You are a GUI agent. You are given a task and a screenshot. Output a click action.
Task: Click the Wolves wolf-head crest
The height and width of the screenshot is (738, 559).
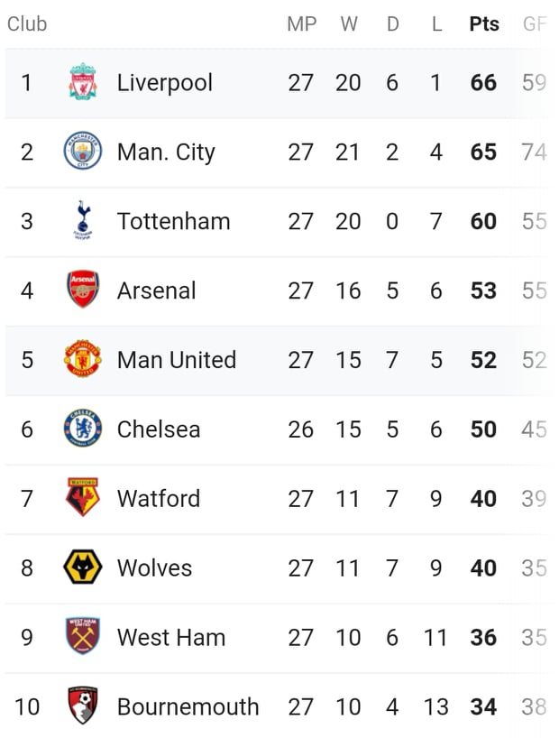83,567
